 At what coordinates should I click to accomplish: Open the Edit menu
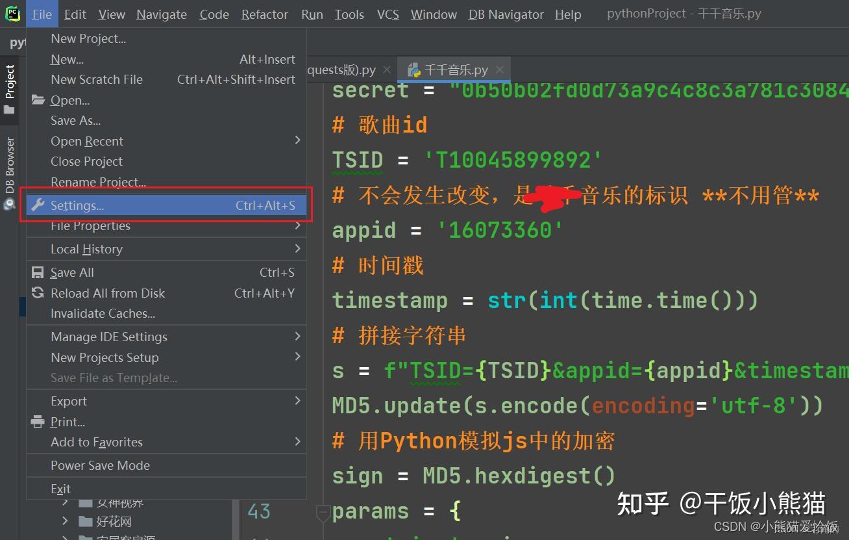(75, 14)
